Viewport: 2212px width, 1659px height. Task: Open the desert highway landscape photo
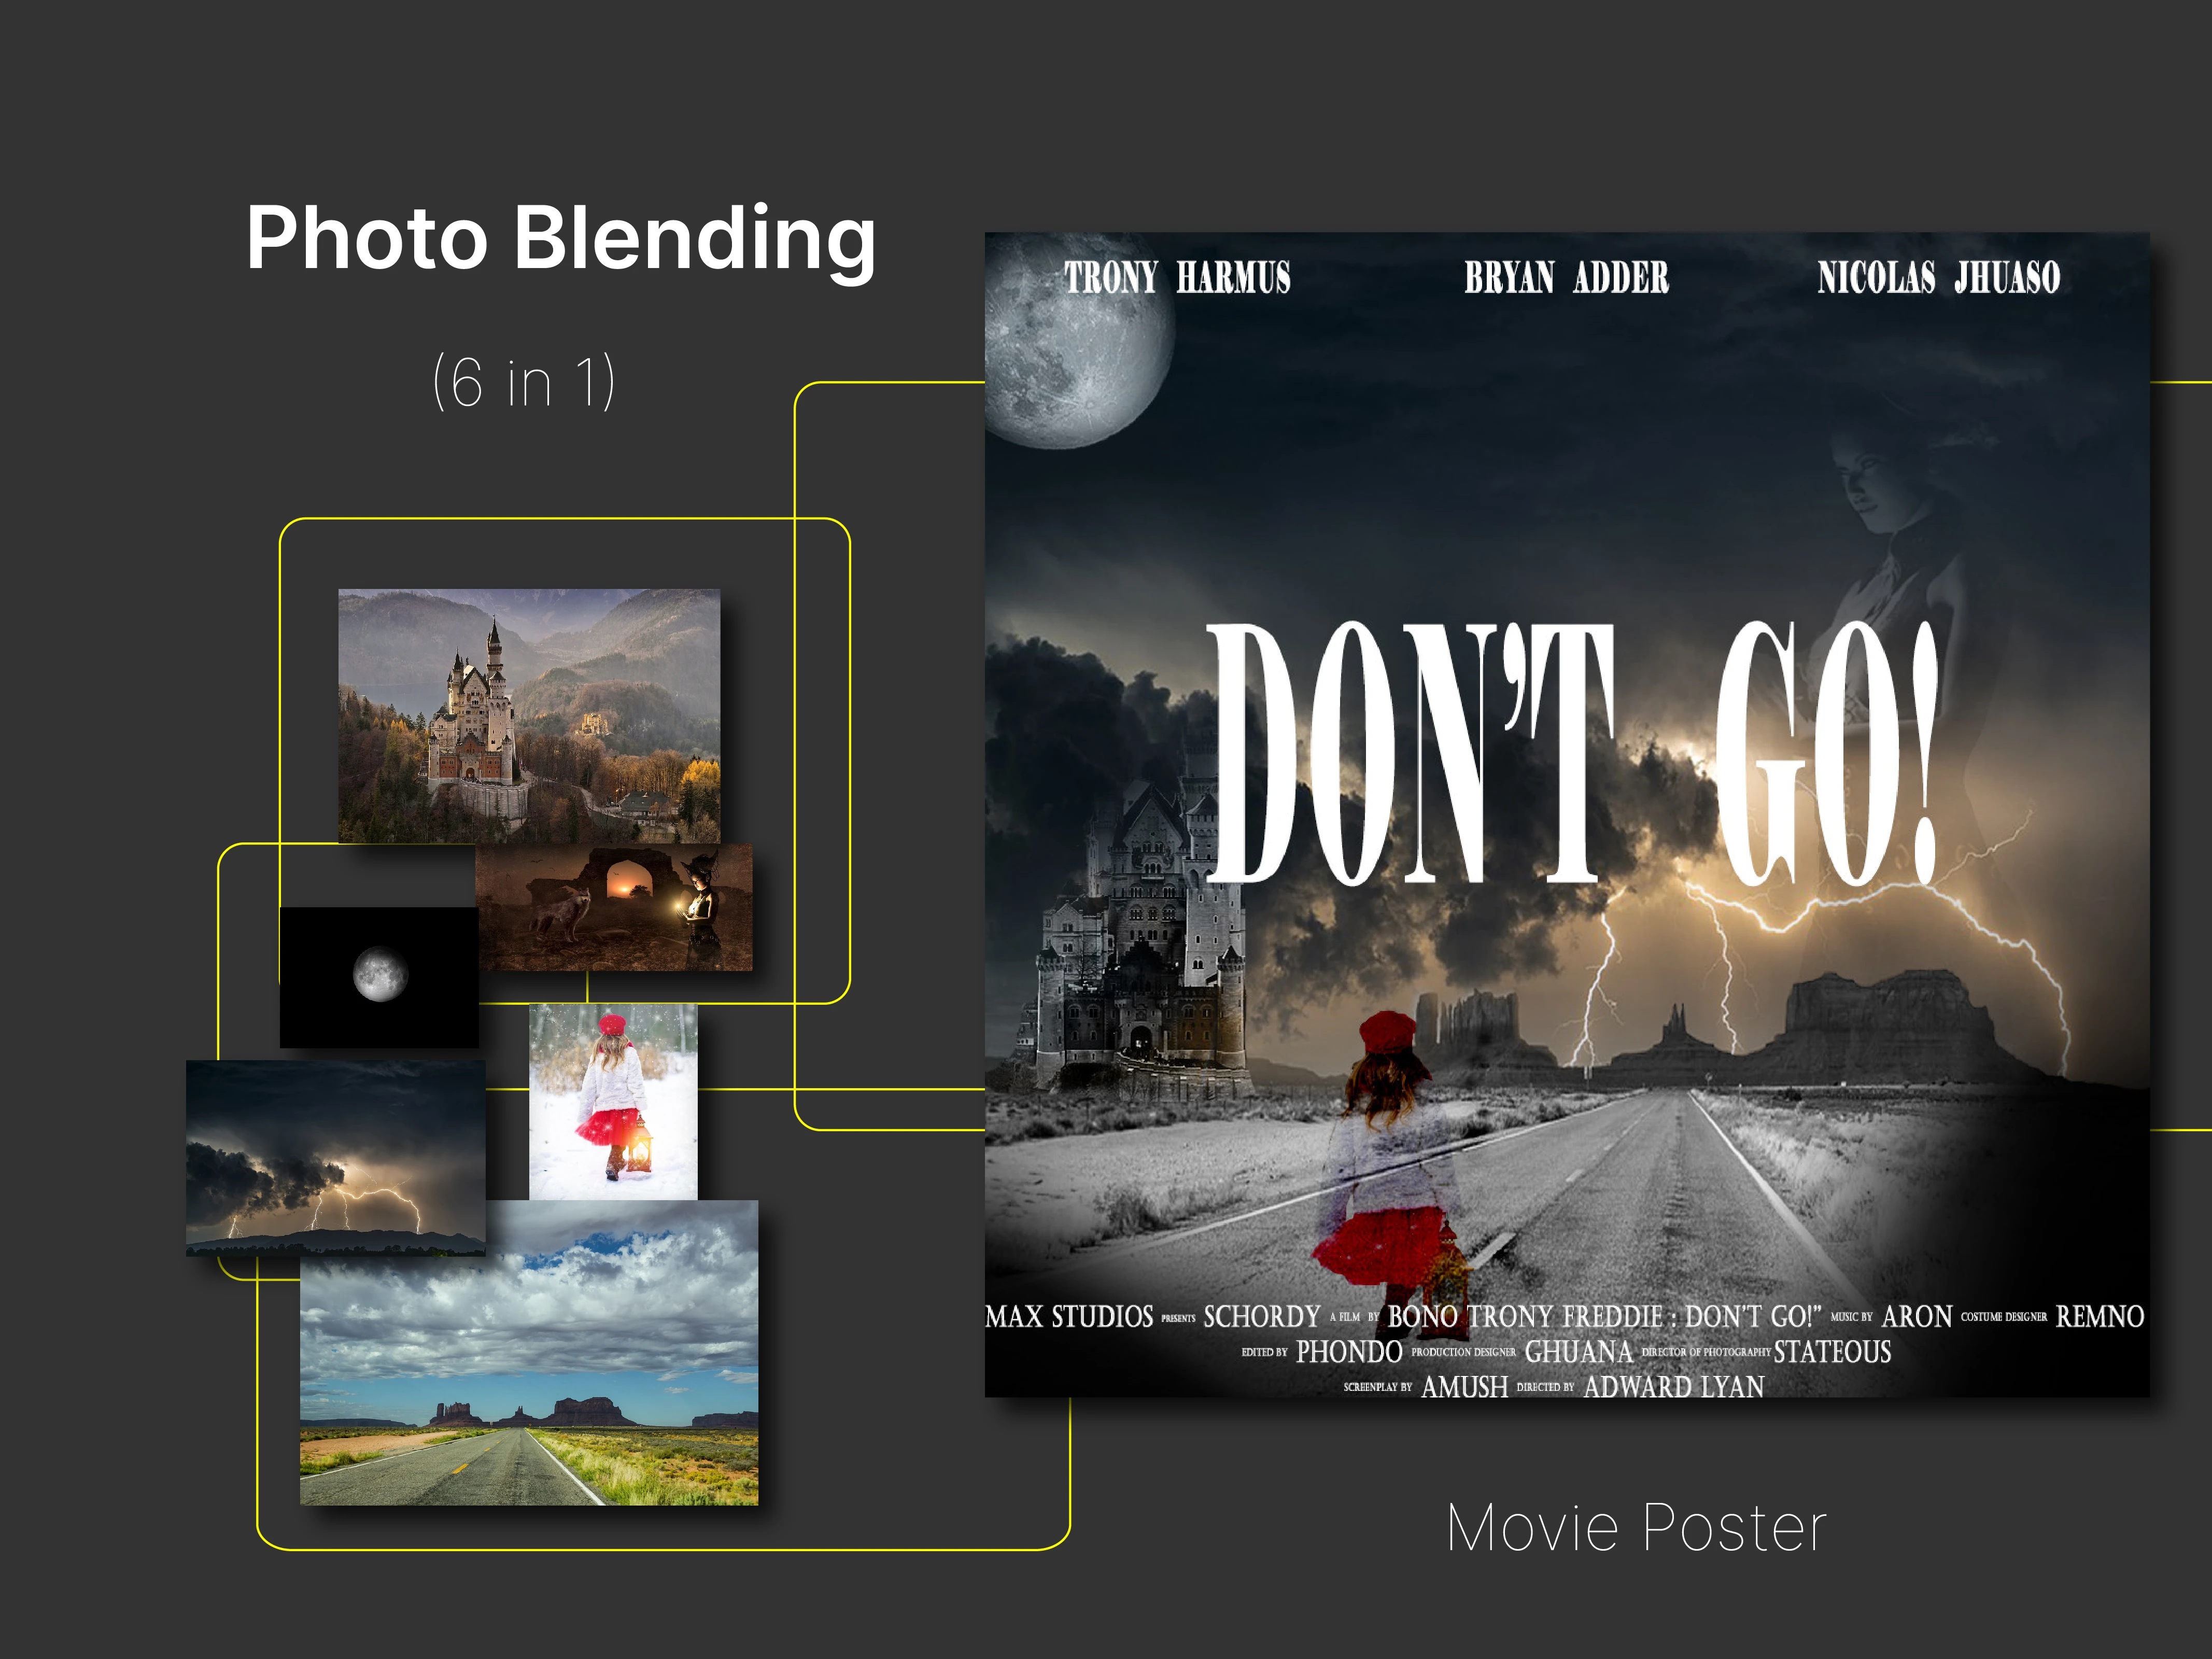click(x=529, y=1352)
